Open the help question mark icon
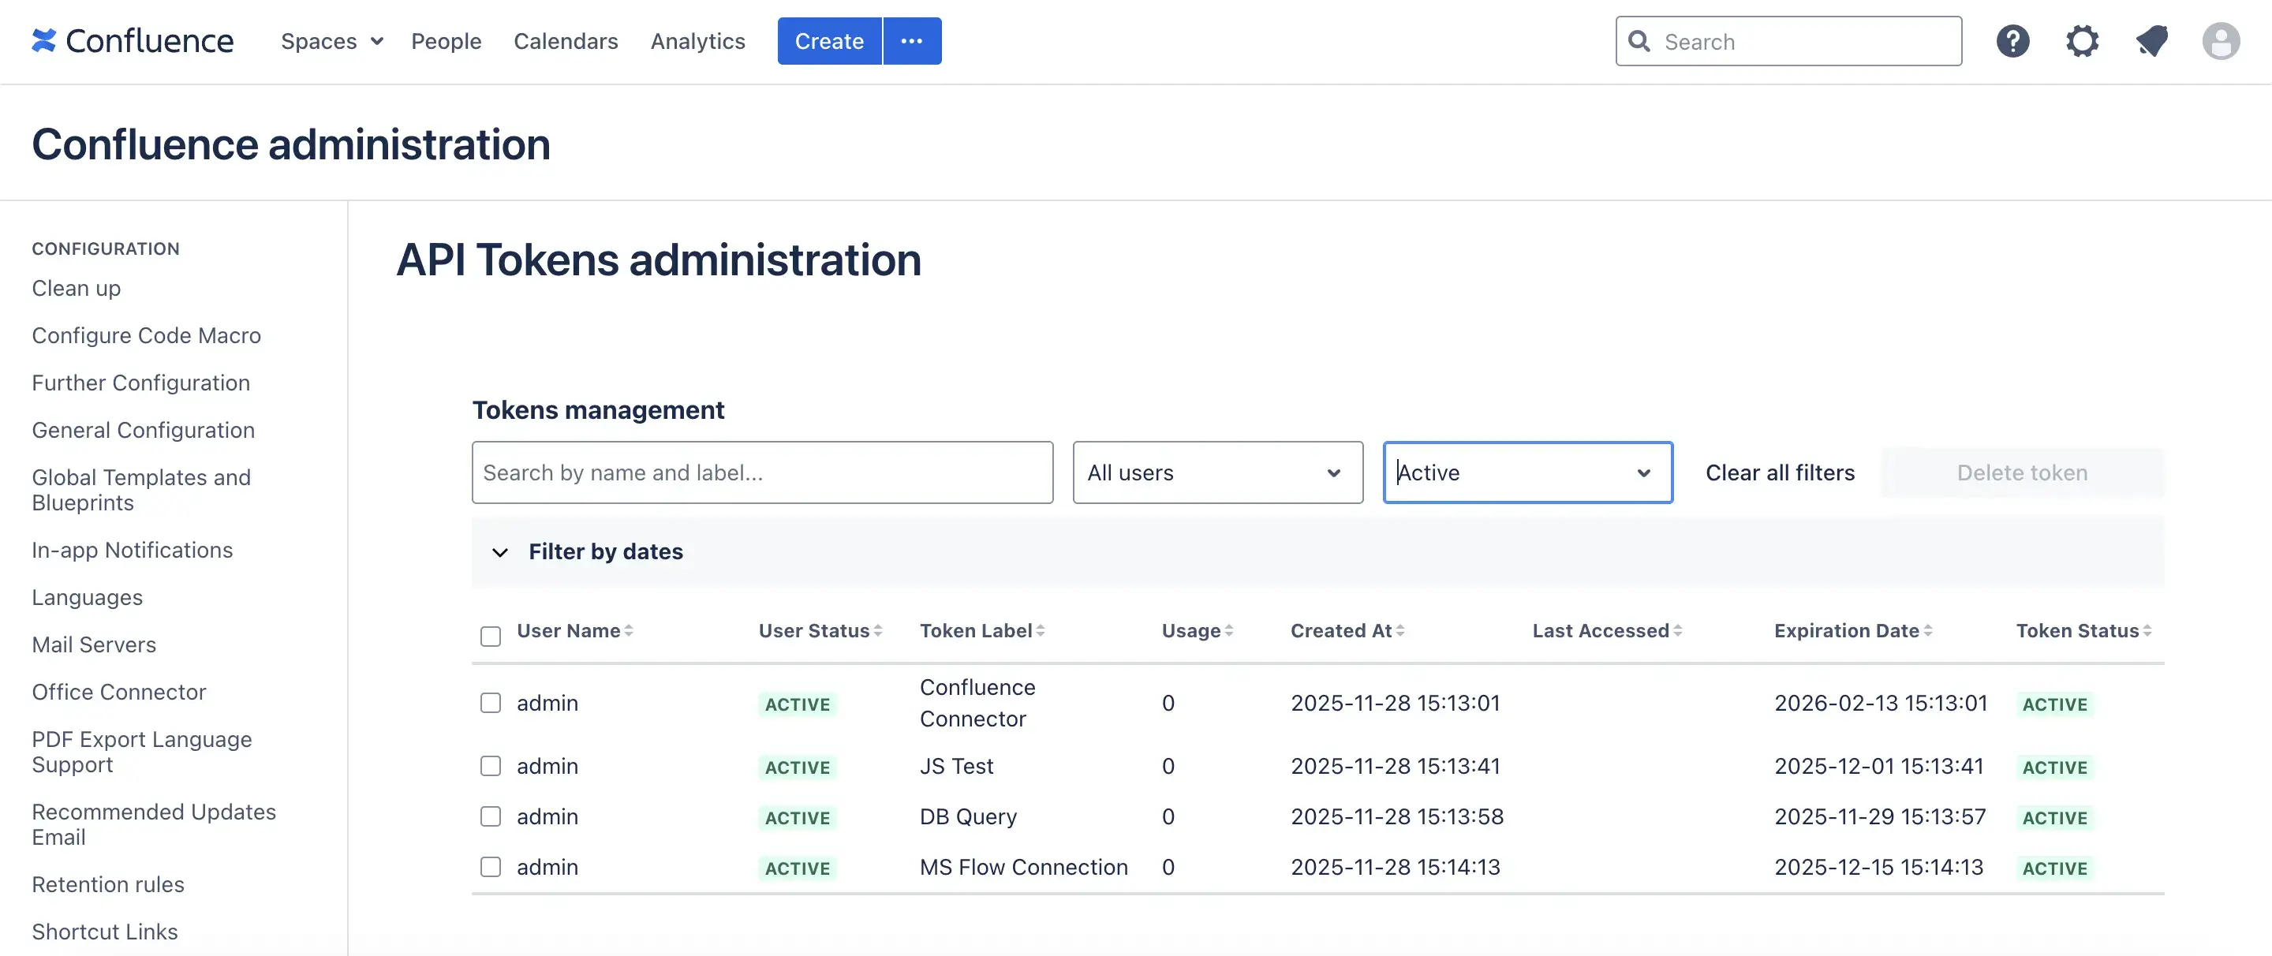Viewport: 2272px width, 956px height. 2012,40
